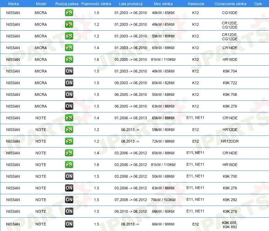Screen dimensions: 269x231
Task: Click petrol icon in Micra HR16DE row
Action: (x=69, y=59)
